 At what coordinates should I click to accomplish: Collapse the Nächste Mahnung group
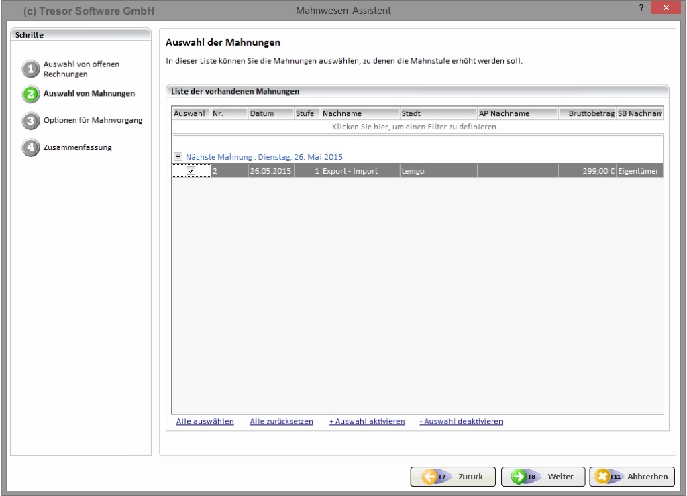pyautogui.click(x=178, y=156)
